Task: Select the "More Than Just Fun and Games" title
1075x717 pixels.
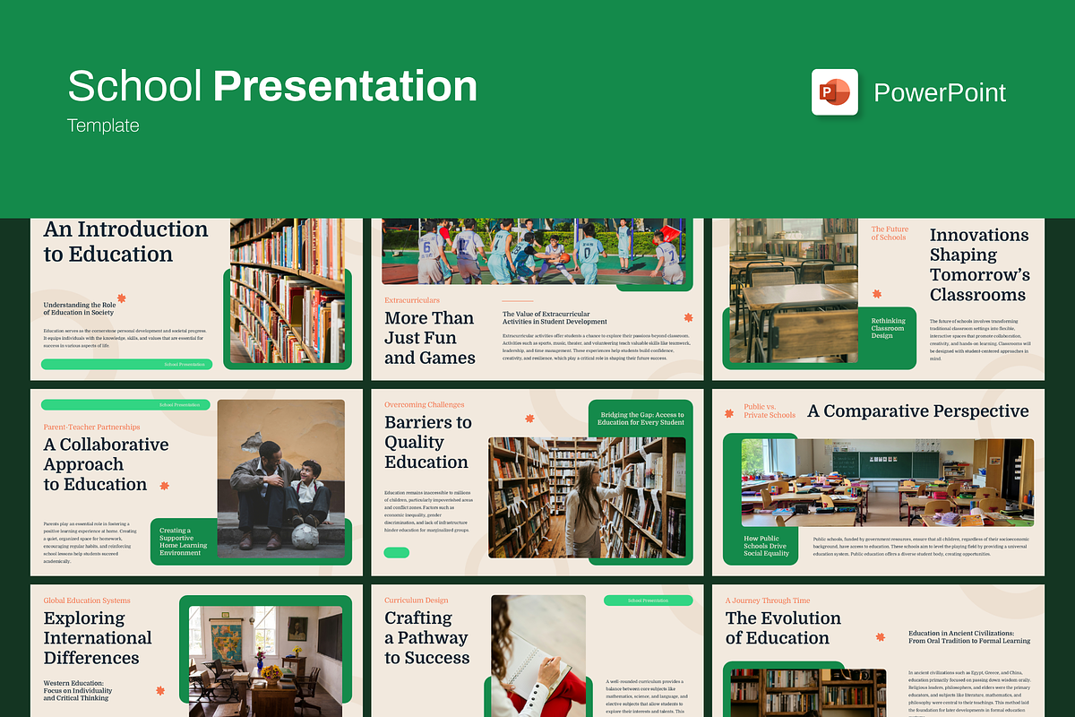Action: (x=430, y=338)
